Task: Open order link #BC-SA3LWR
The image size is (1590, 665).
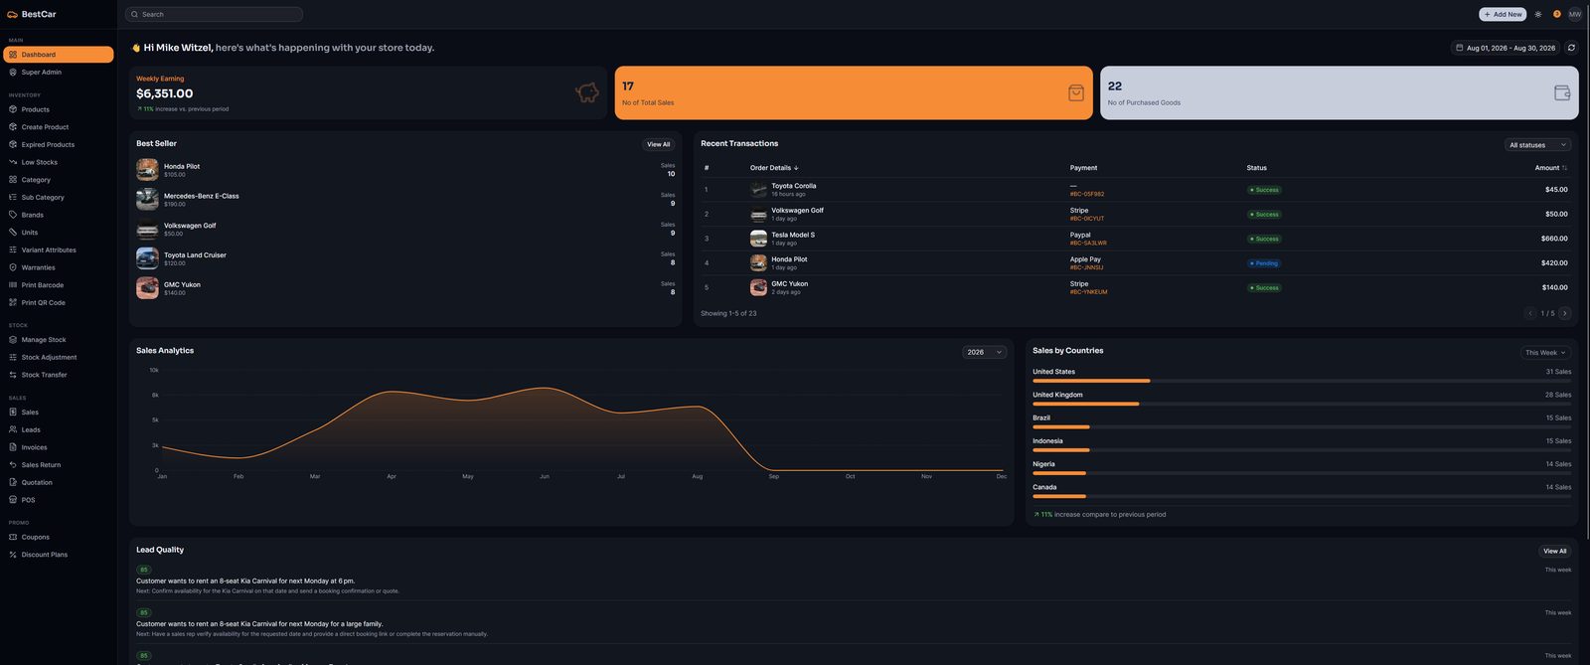Action: (1088, 243)
